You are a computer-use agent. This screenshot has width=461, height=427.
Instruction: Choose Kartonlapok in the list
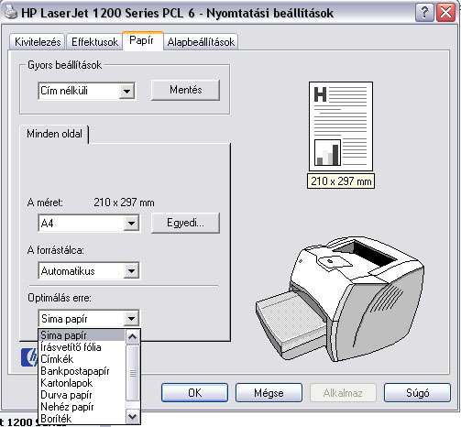[82, 383]
